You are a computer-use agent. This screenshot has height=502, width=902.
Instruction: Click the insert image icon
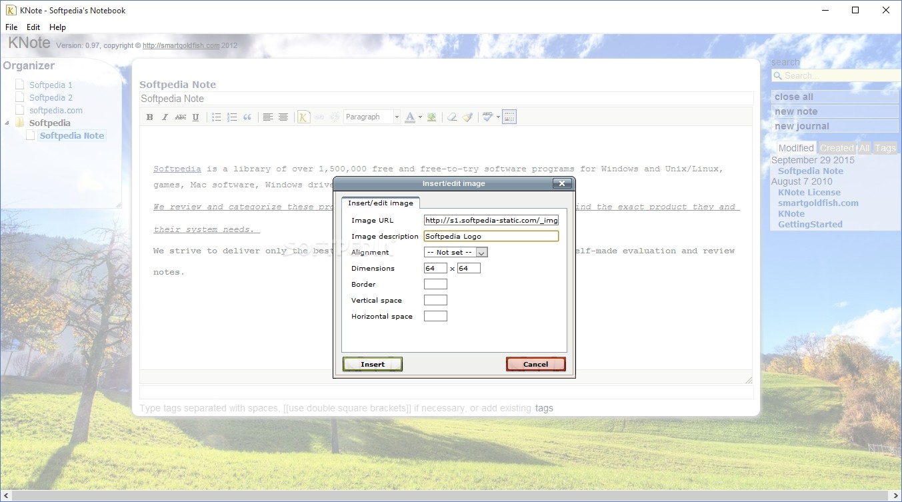click(x=432, y=117)
